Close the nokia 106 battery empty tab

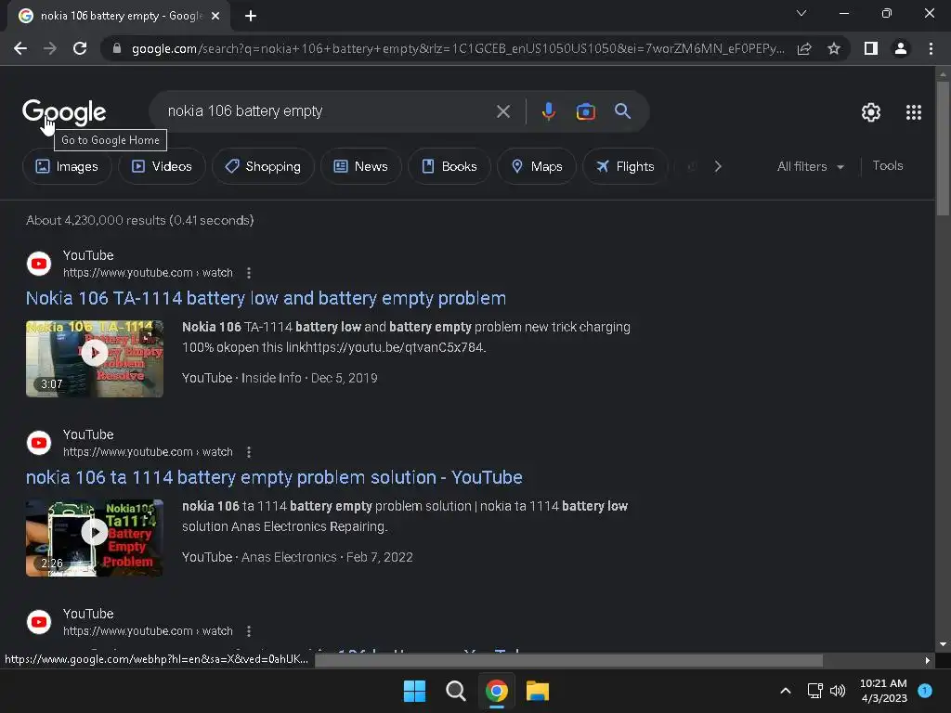pos(215,16)
